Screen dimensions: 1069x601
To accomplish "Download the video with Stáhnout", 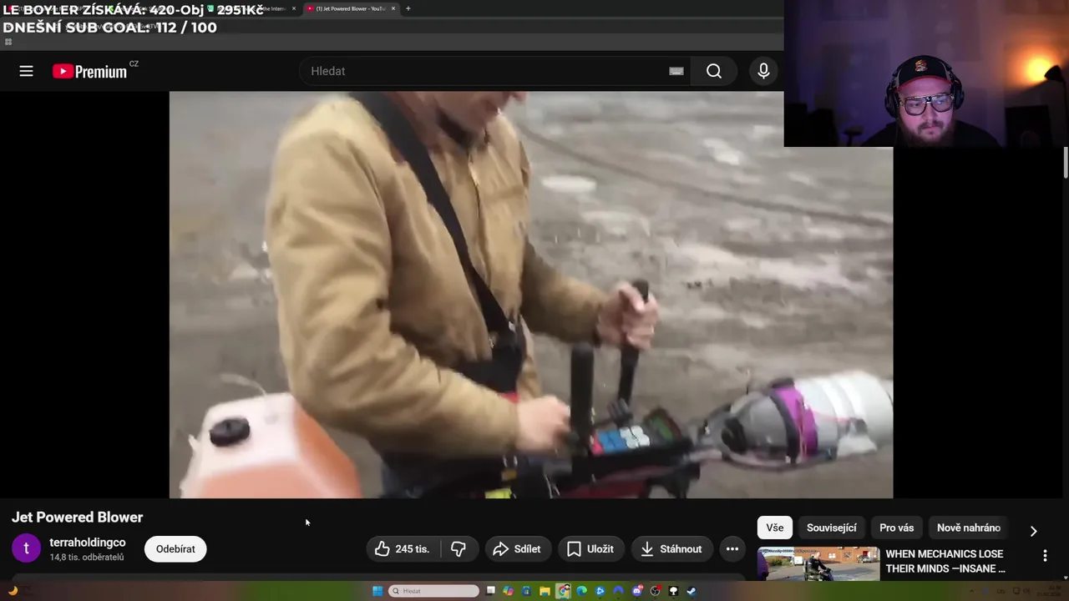I will tap(671, 549).
